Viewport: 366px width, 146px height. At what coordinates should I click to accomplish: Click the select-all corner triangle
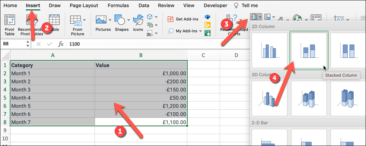point(5,55)
